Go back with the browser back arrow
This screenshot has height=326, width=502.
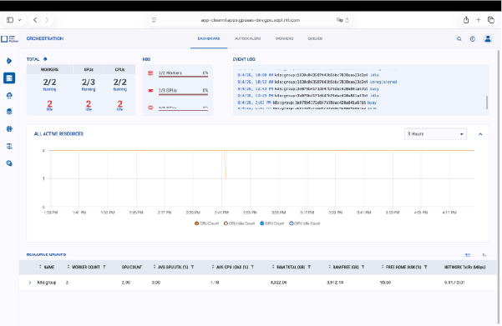pyautogui.click(x=35, y=20)
